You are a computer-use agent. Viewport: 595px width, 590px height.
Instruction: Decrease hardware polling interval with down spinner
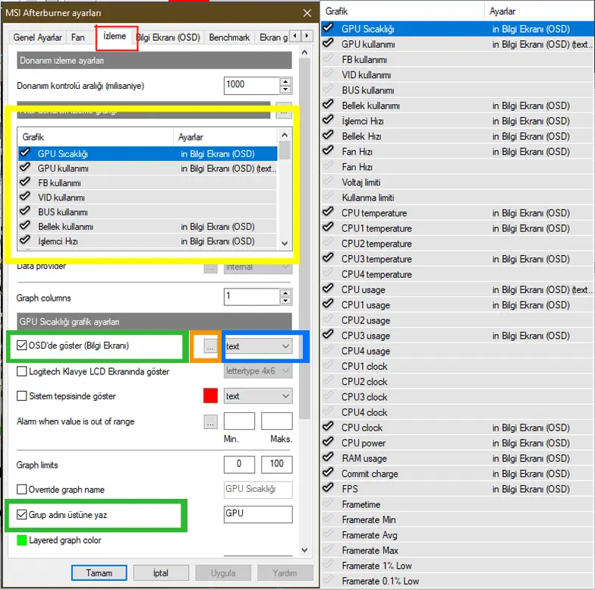tap(285, 90)
